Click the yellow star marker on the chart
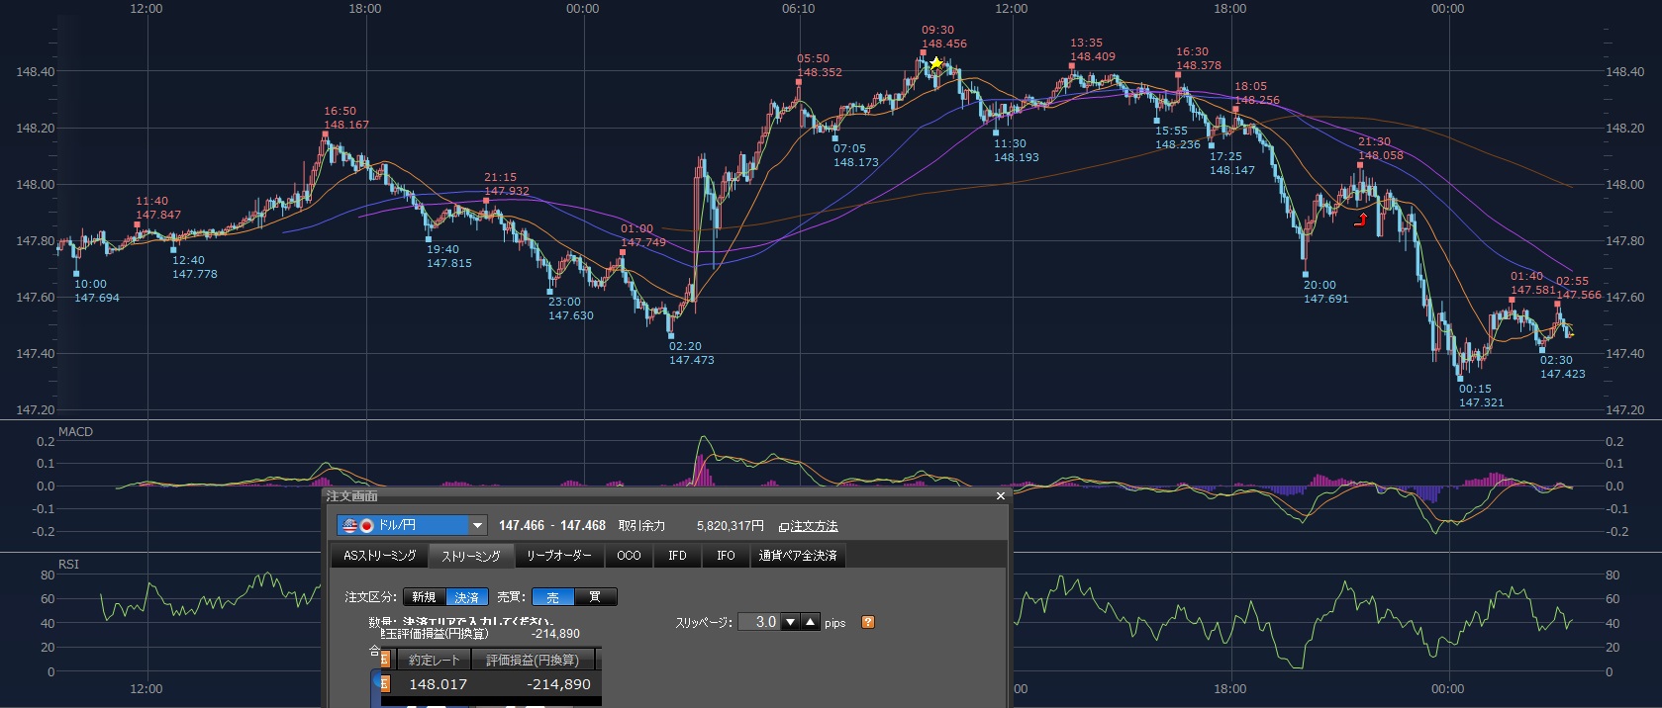 click(935, 64)
